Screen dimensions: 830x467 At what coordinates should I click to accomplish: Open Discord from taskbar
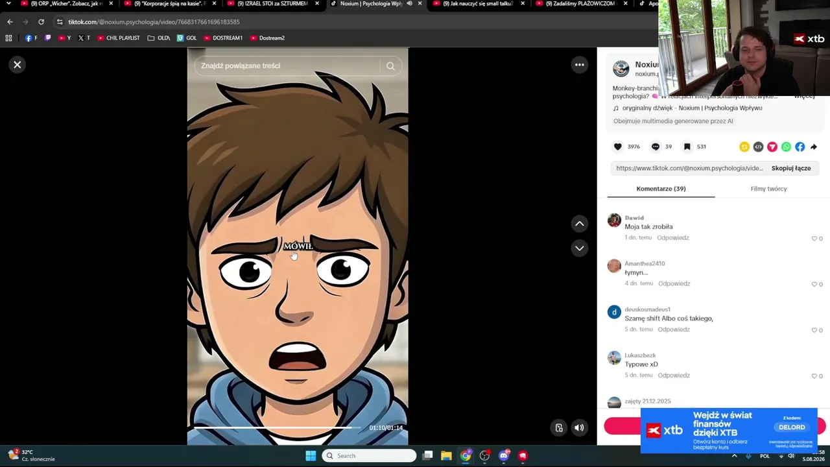504,456
